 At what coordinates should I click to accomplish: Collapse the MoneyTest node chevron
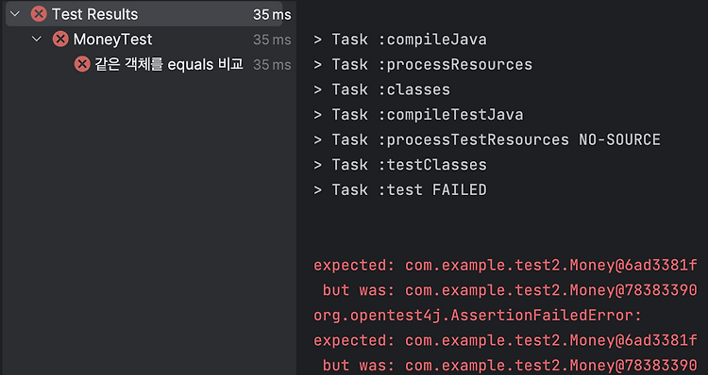(37, 40)
